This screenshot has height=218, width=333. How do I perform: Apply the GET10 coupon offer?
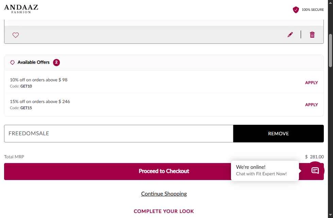pyautogui.click(x=311, y=82)
